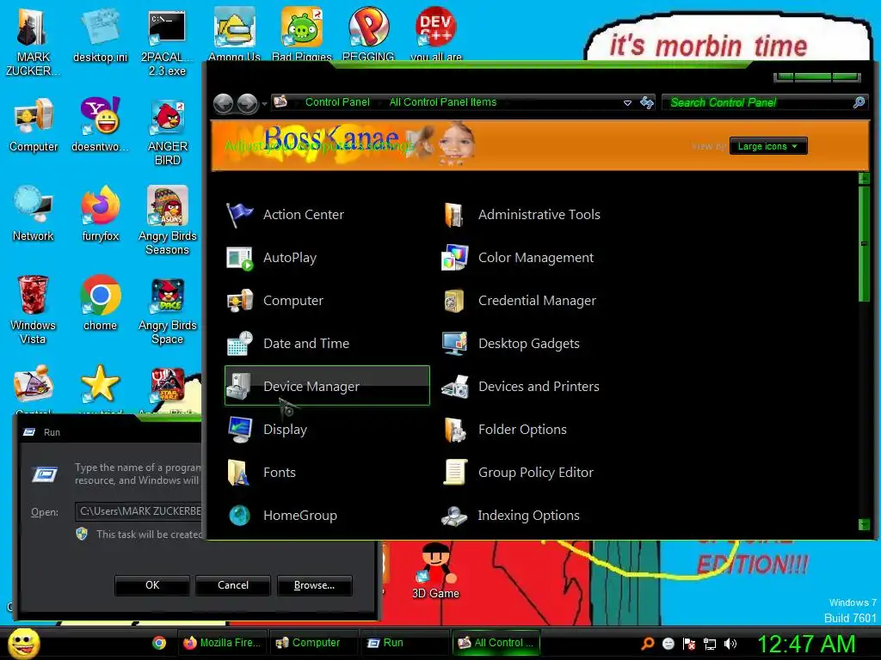881x660 pixels.
Task: Open the Credential Manager safe icon
Action: pyautogui.click(x=454, y=301)
